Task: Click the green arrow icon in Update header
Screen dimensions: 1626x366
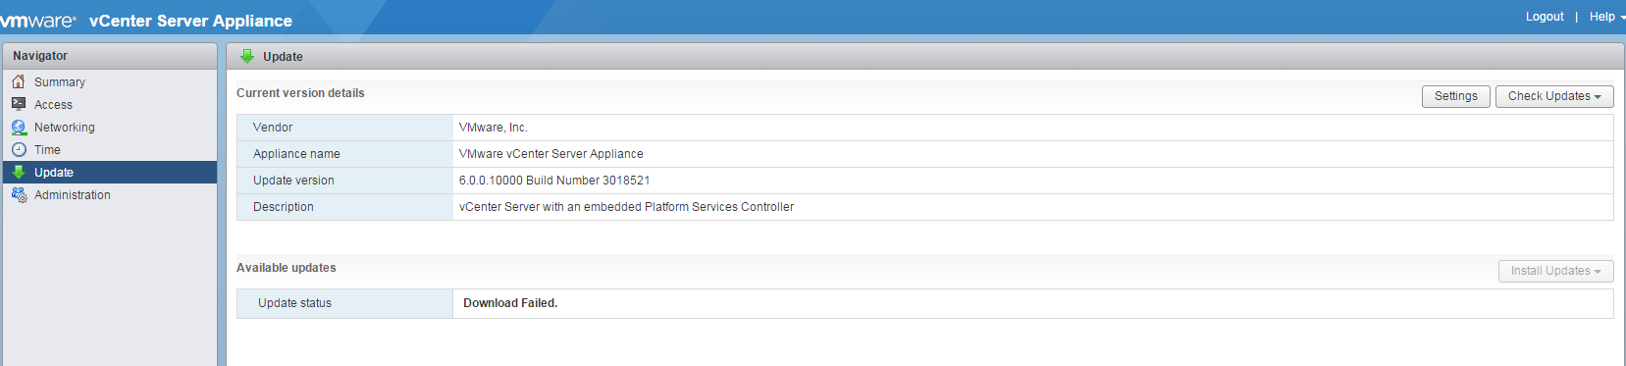Action: [x=247, y=56]
